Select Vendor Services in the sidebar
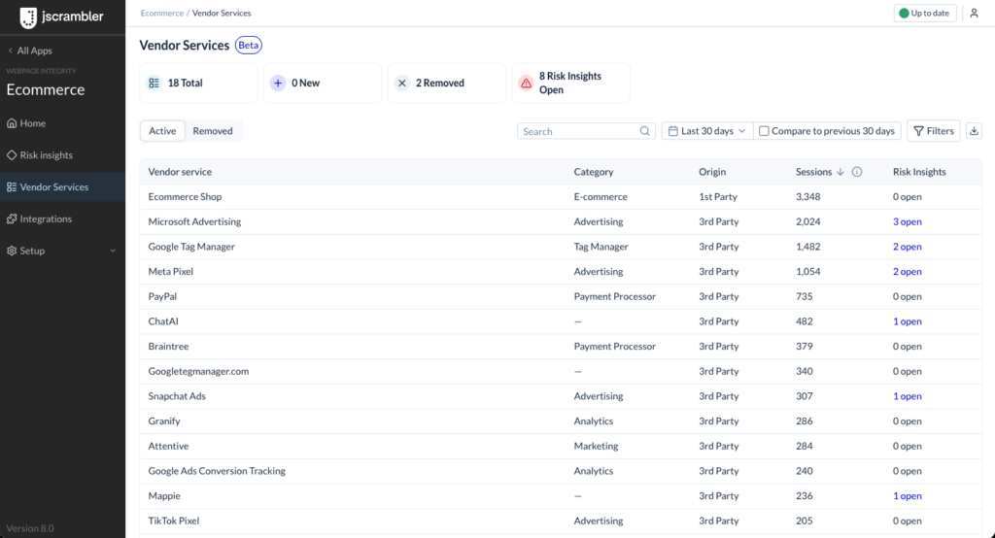 (62, 187)
